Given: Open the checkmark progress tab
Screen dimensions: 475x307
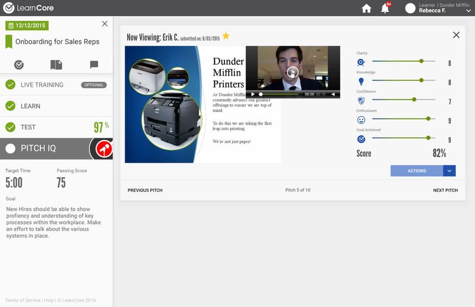Looking at the screenshot, I should click(x=19, y=65).
